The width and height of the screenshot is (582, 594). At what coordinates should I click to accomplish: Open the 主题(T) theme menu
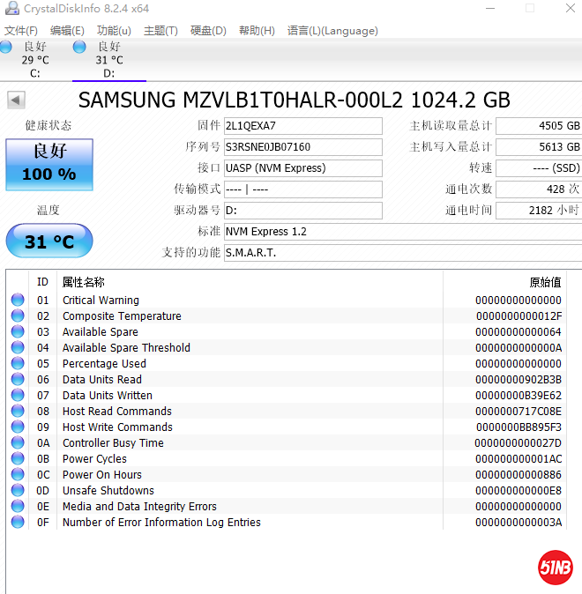[x=160, y=31]
